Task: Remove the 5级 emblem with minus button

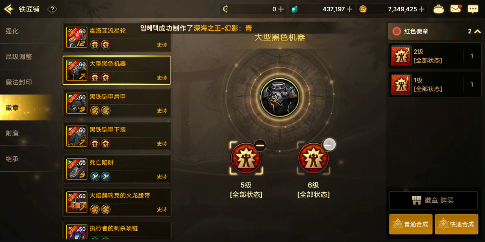Action: point(260,146)
